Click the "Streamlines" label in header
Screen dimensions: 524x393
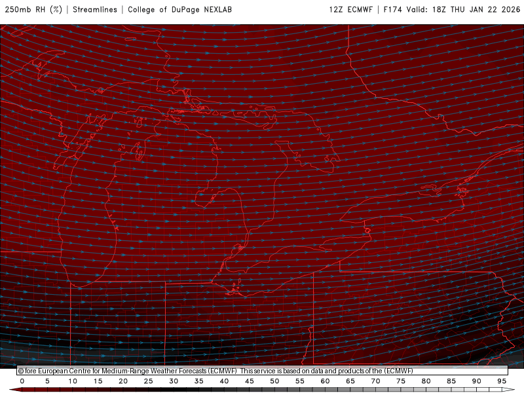[x=95, y=10]
